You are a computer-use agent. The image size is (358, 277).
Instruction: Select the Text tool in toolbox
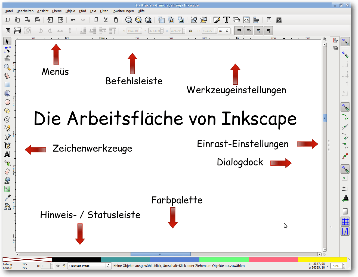tap(7, 154)
